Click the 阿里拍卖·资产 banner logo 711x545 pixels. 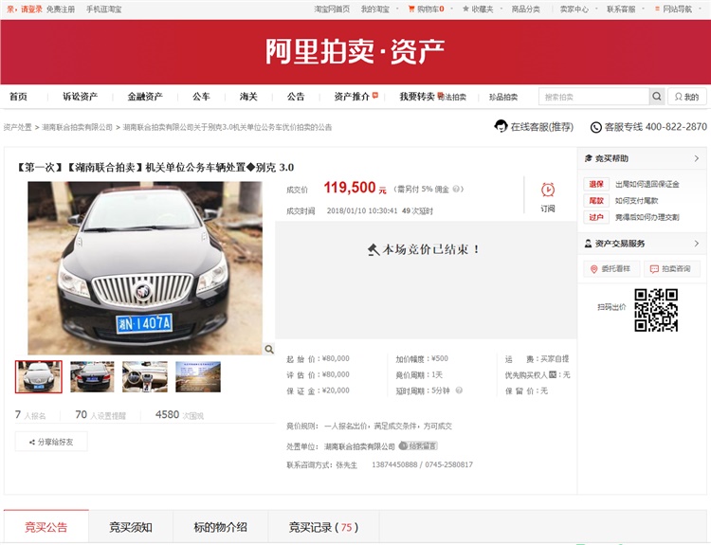tap(355, 51)
